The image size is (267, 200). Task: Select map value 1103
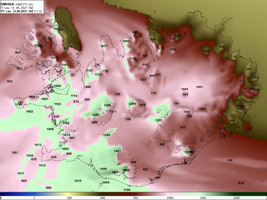(57, 104)
